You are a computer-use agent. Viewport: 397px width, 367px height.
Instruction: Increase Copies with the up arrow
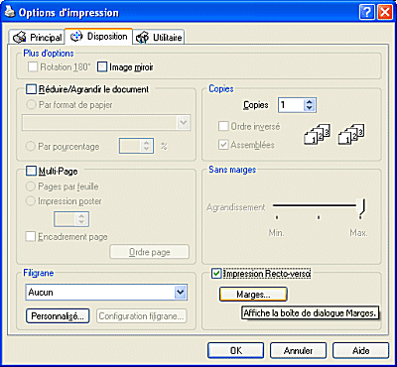(x=310, y=102)
